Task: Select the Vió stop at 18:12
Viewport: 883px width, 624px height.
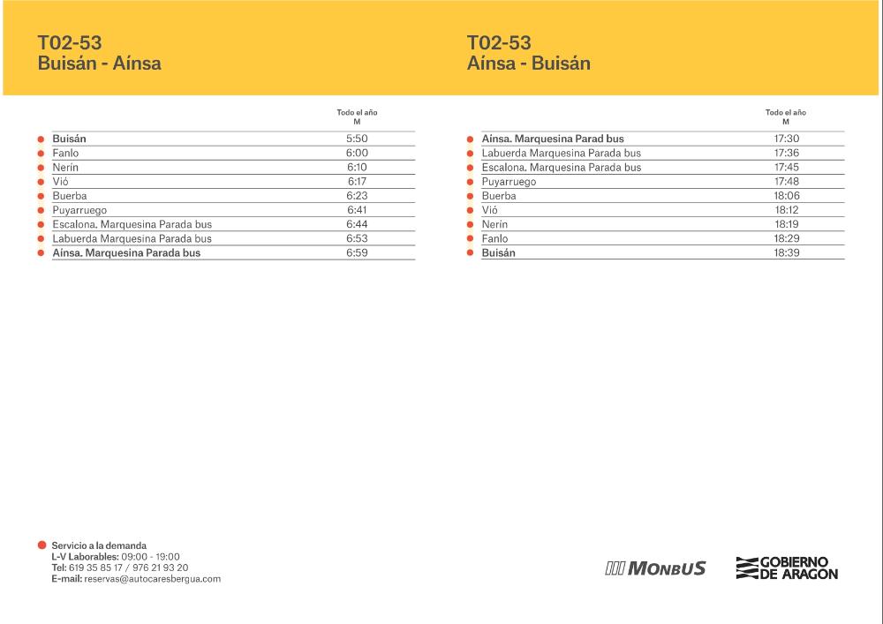Action: tap(490, 211)
